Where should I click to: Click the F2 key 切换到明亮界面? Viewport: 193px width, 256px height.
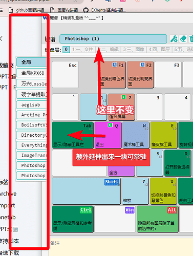[140, 75]
